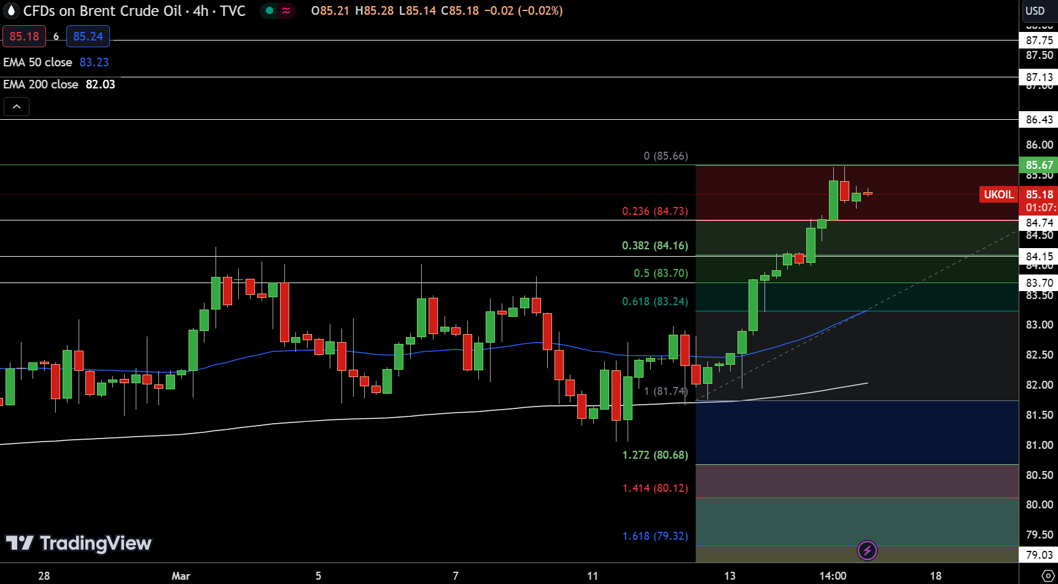
Task: Click the EMA 50 value 83.23
Action: point(94,62)
